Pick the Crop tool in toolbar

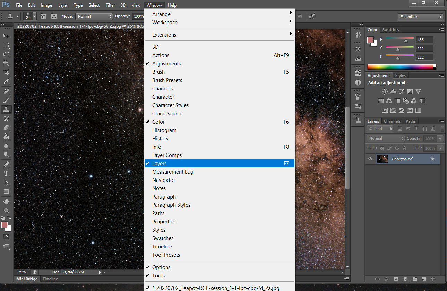[6, 72]
